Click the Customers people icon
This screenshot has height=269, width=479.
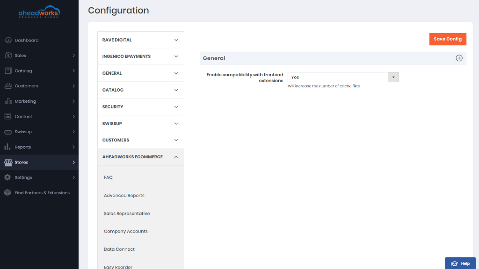point(8,86)
